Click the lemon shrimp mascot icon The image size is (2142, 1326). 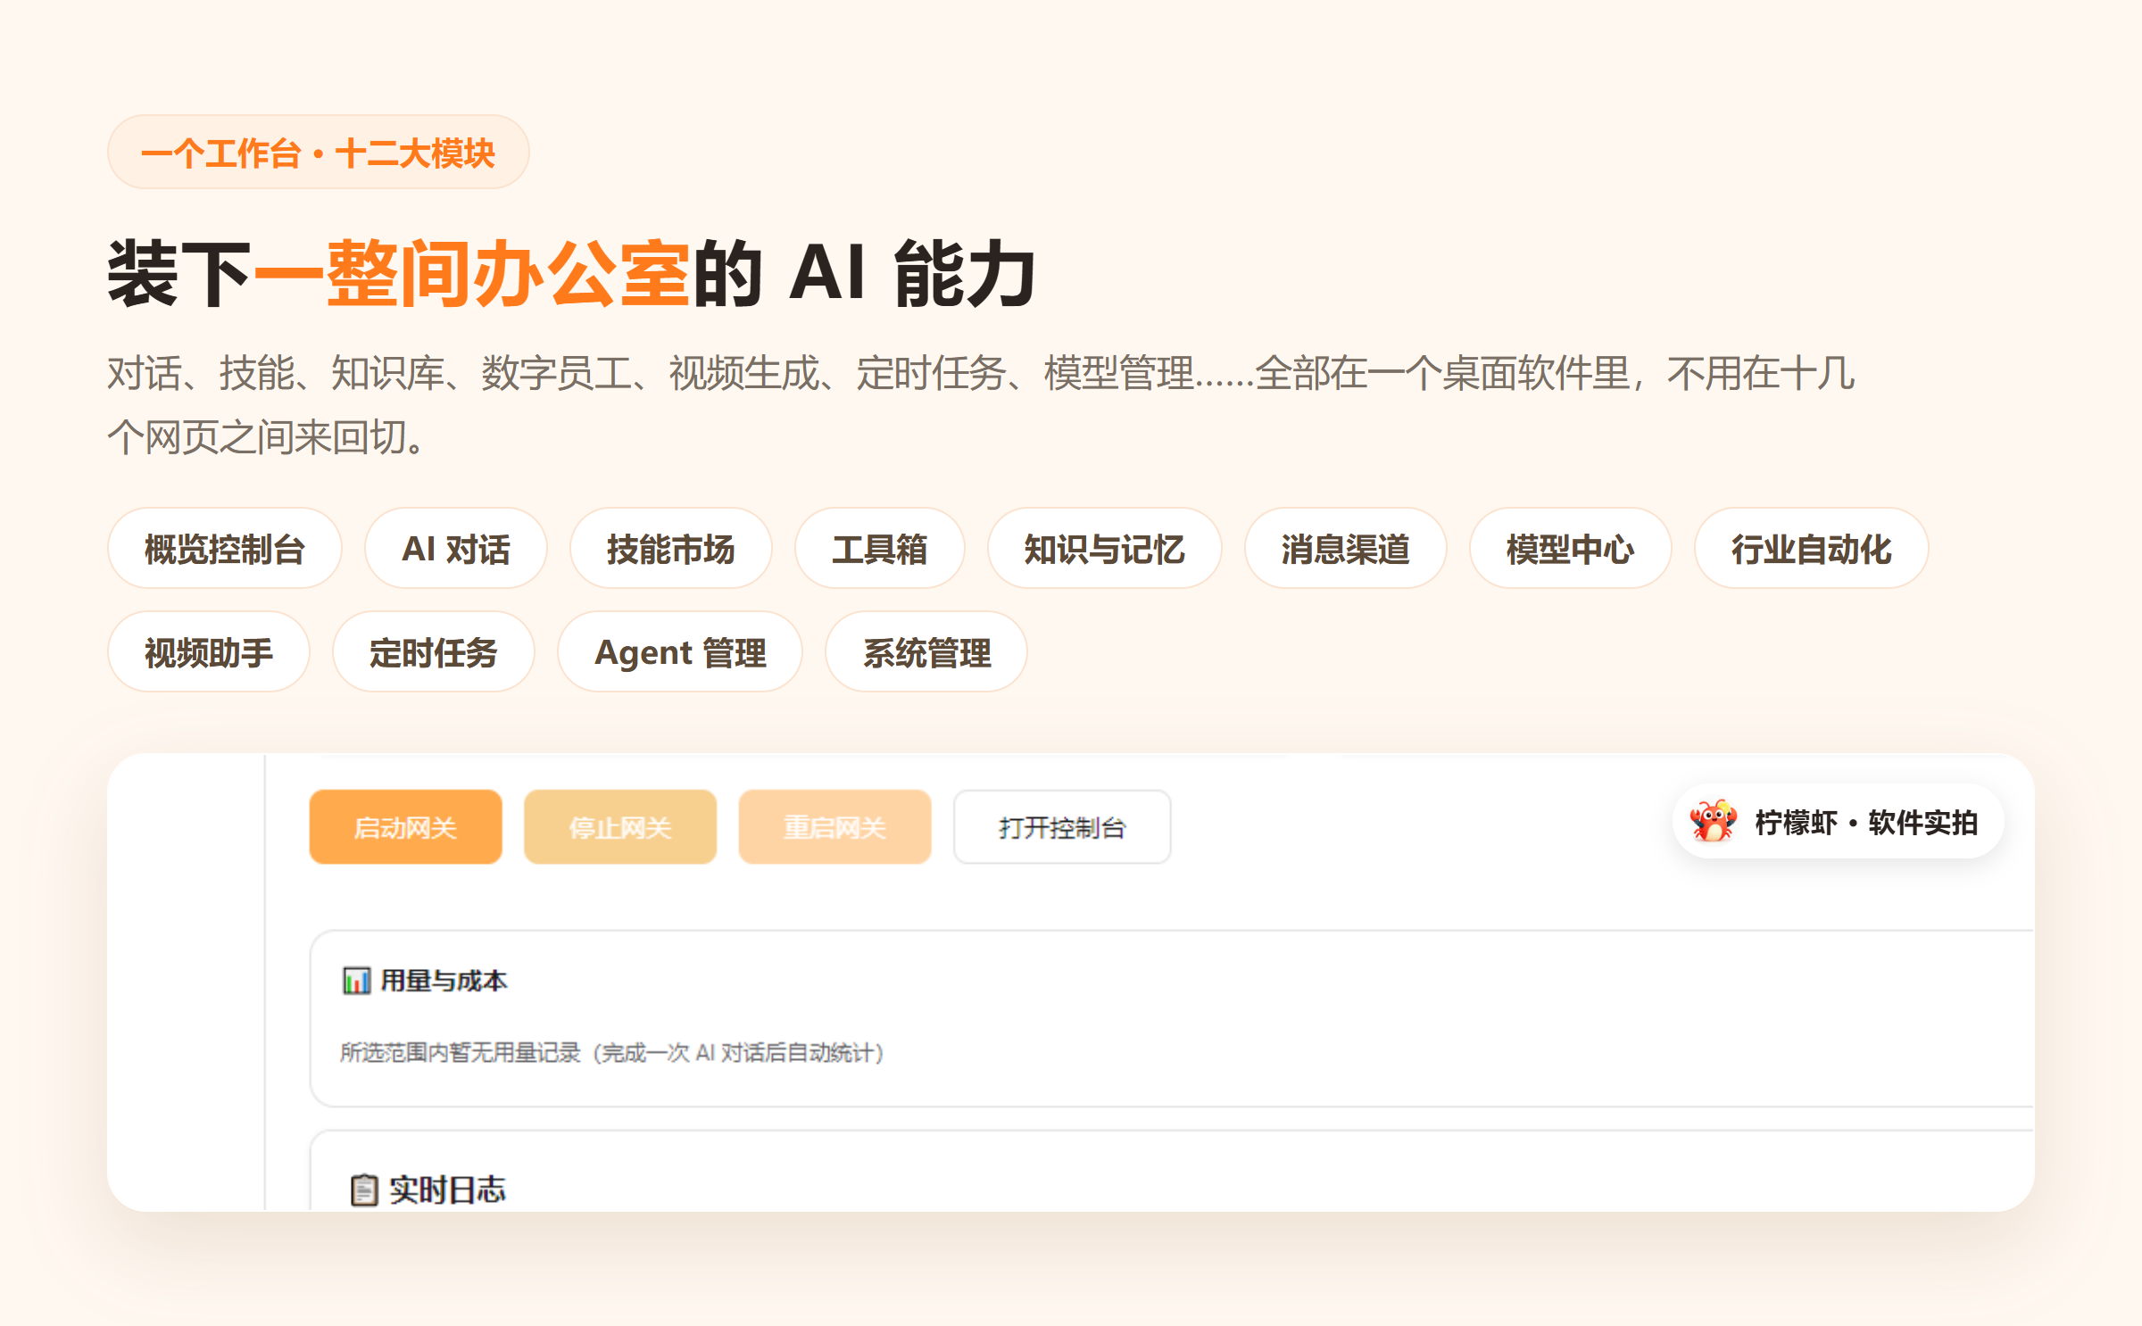1713,821
